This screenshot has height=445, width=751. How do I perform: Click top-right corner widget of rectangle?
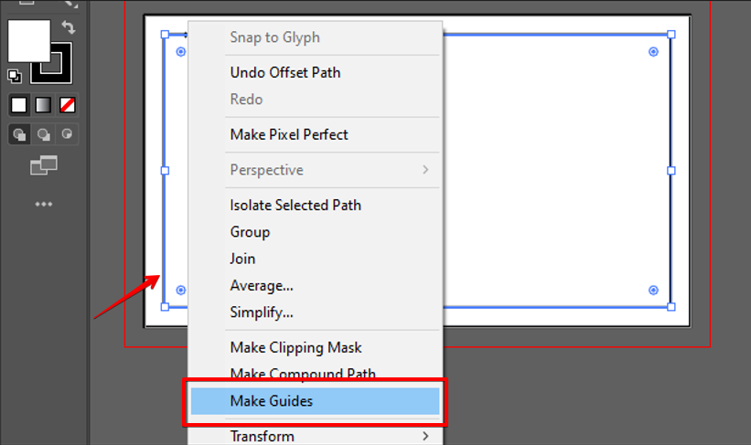click(653, 52)
